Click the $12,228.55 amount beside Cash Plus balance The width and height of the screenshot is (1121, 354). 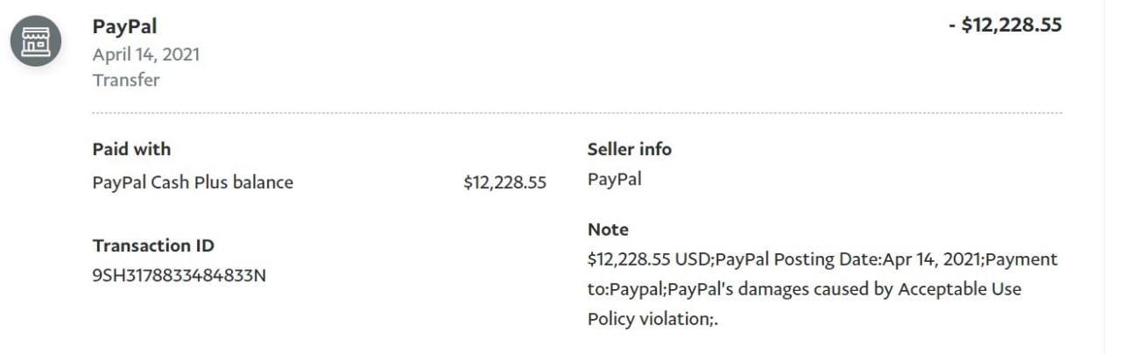point(504,182)
